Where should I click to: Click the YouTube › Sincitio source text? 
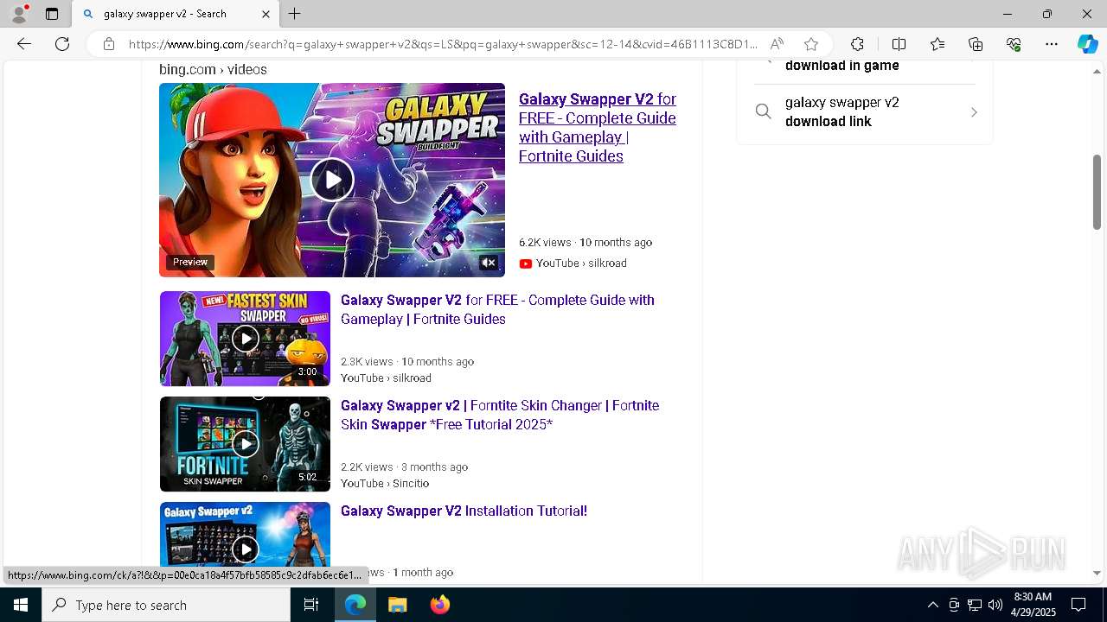[x=385, y=484]
